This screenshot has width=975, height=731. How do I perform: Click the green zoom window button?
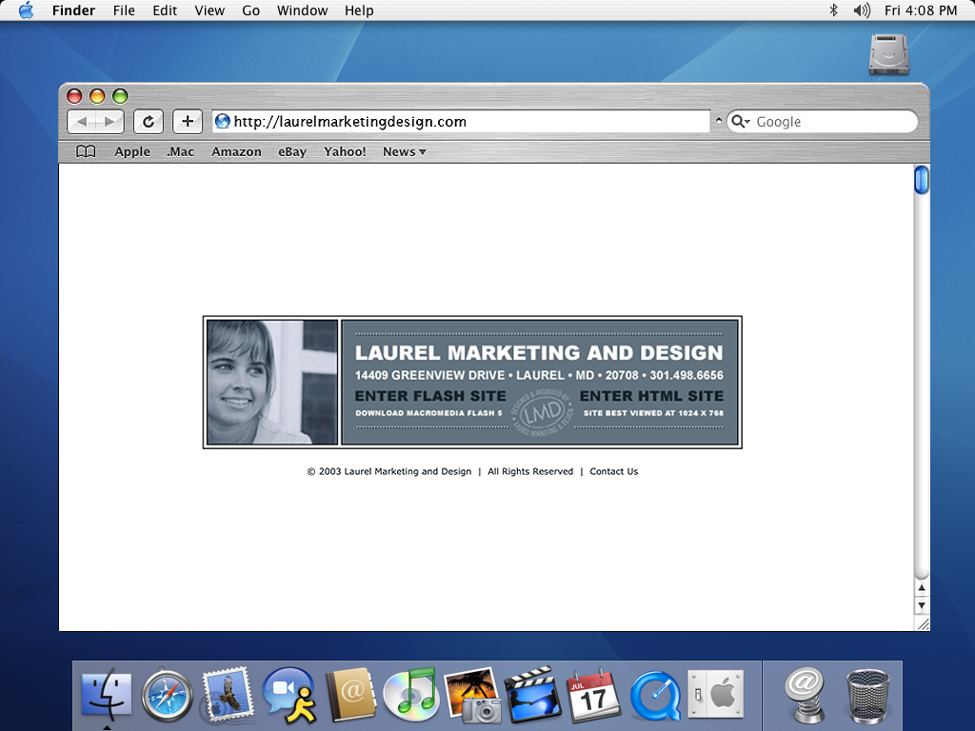coord(120,96)
